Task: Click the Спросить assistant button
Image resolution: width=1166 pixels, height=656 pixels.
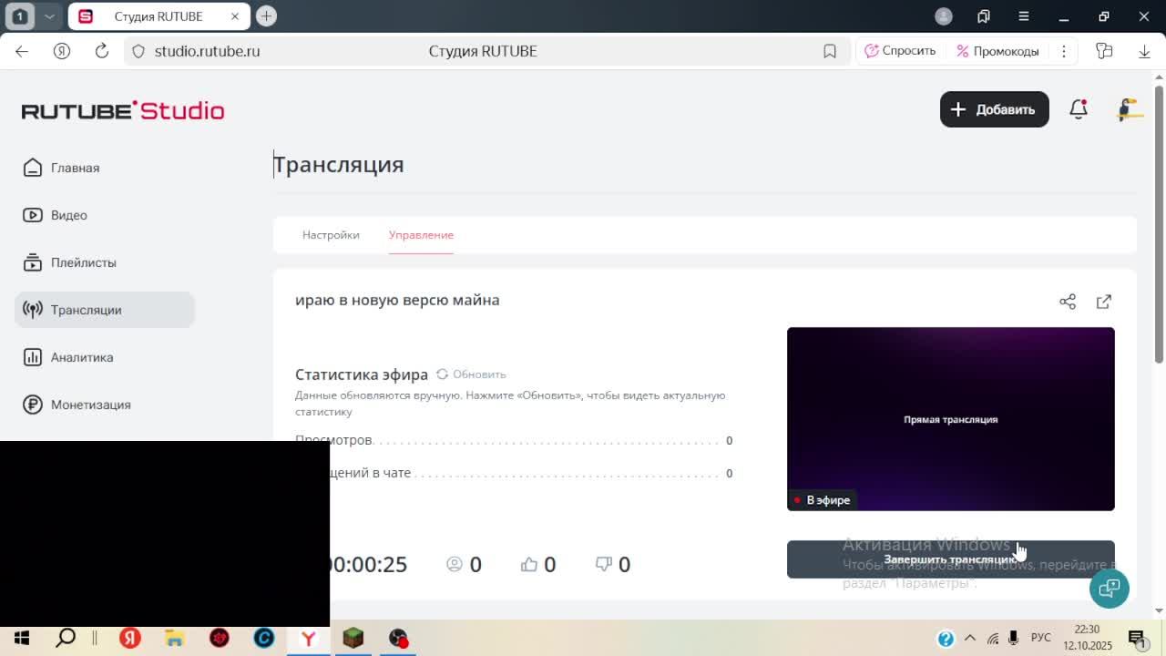Action: click(x=900, y=51)
